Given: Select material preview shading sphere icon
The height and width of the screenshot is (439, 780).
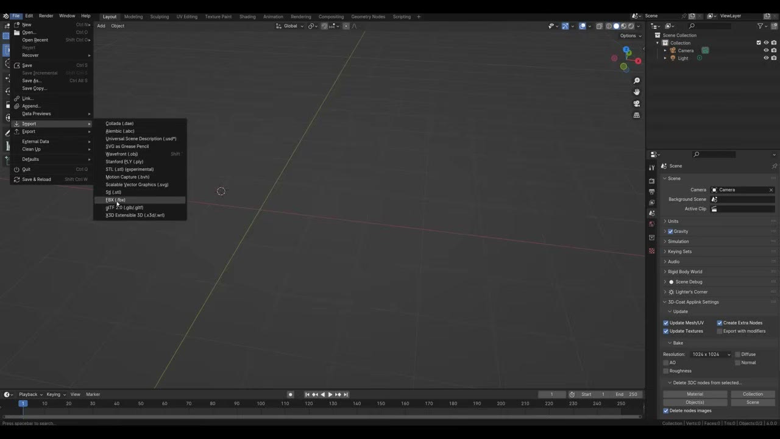Looking at the screenshot, I should (623, 26).
